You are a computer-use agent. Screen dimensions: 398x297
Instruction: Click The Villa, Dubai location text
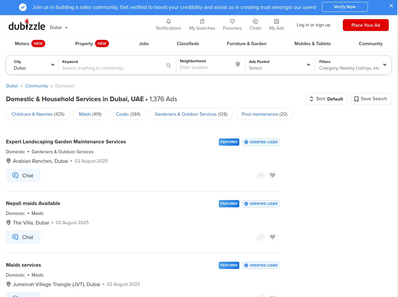[31, 223]
